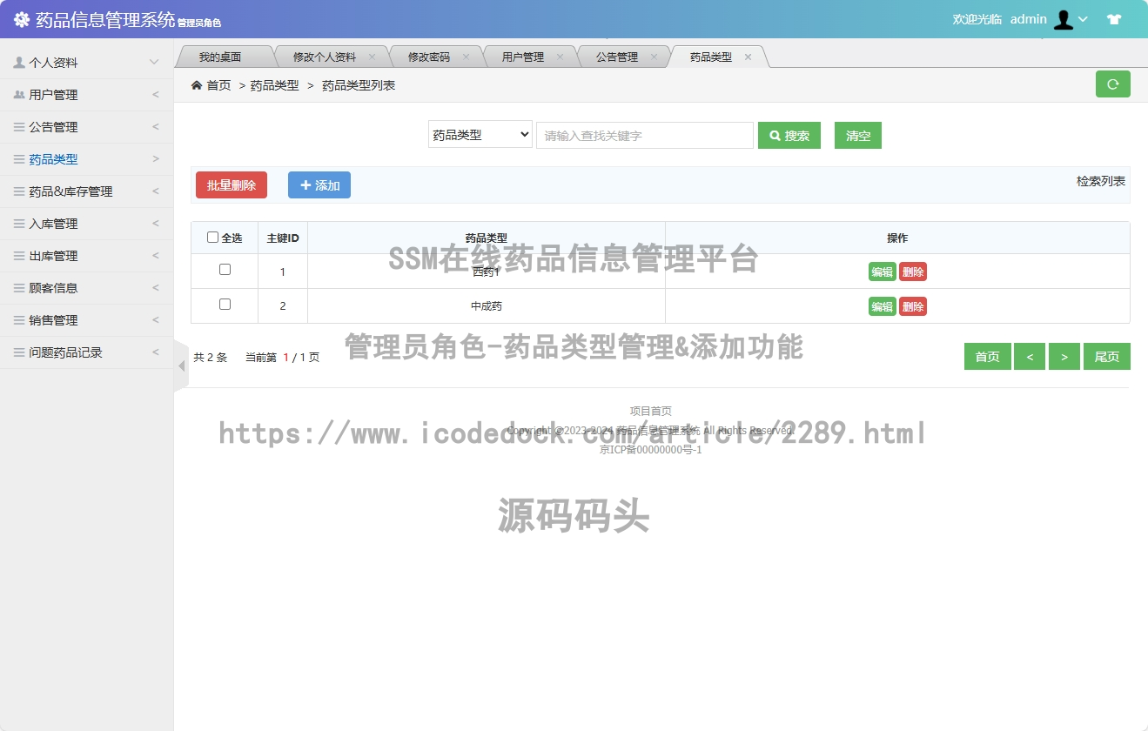1148x731 pixels.
Task: Click the 清空 clear button
Action: [x=858, y=136]
